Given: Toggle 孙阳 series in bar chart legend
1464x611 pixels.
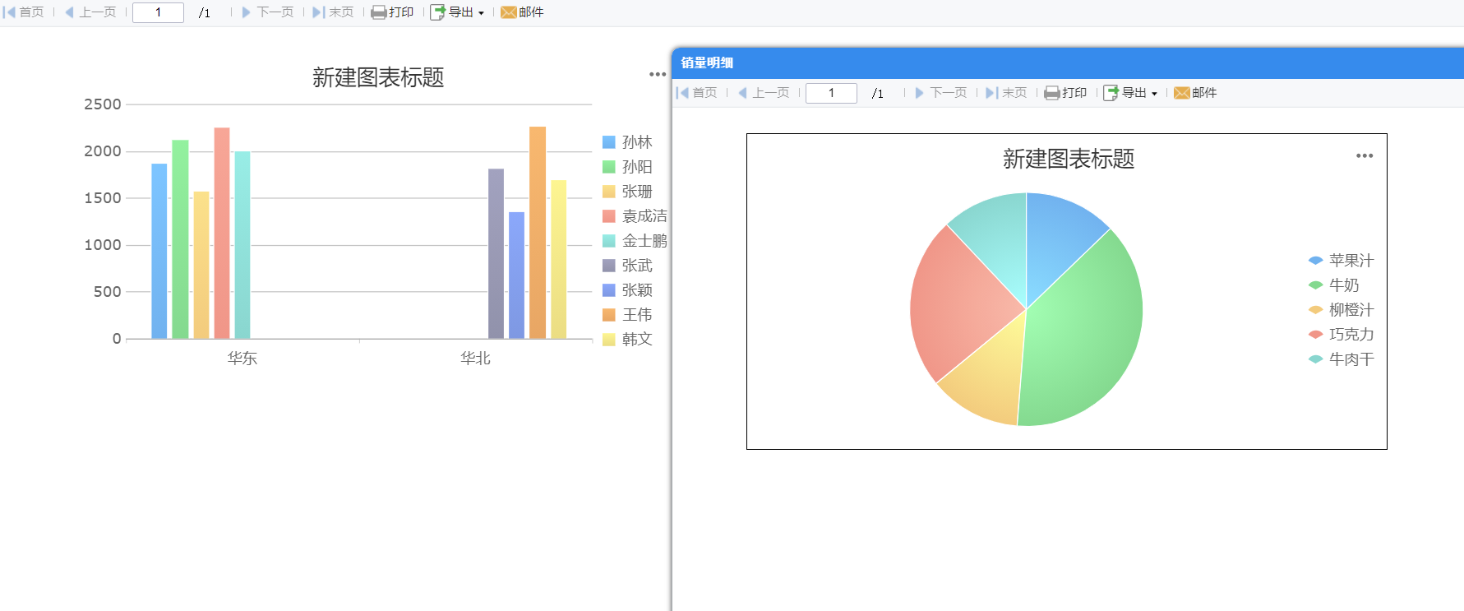Looking at the screenshot, I should 627,167.
